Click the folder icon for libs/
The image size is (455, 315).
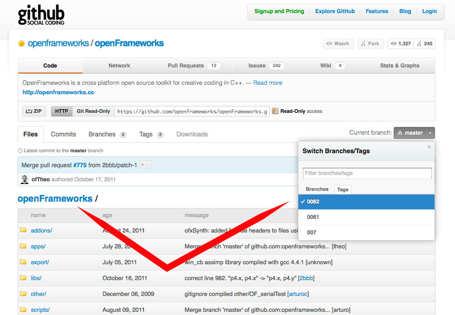[23, 278]
